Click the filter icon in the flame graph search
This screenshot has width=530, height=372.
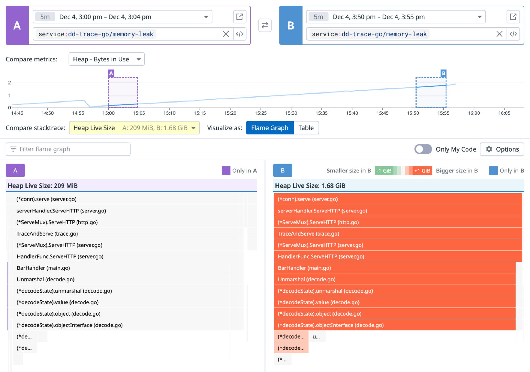pos(14,149)
